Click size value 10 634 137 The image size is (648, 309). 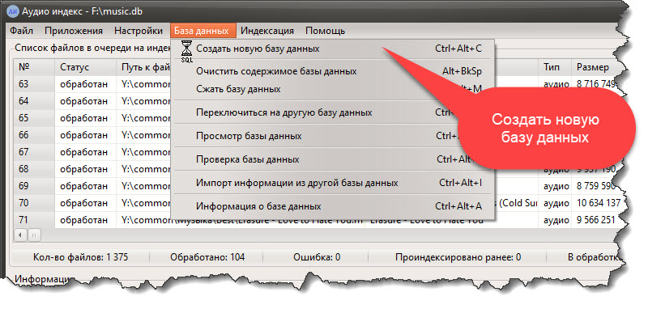click(599, 203)
